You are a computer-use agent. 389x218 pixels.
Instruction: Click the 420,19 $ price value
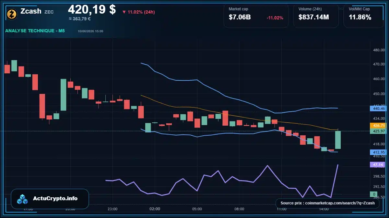pyautogui.click(x=92, y=9)
